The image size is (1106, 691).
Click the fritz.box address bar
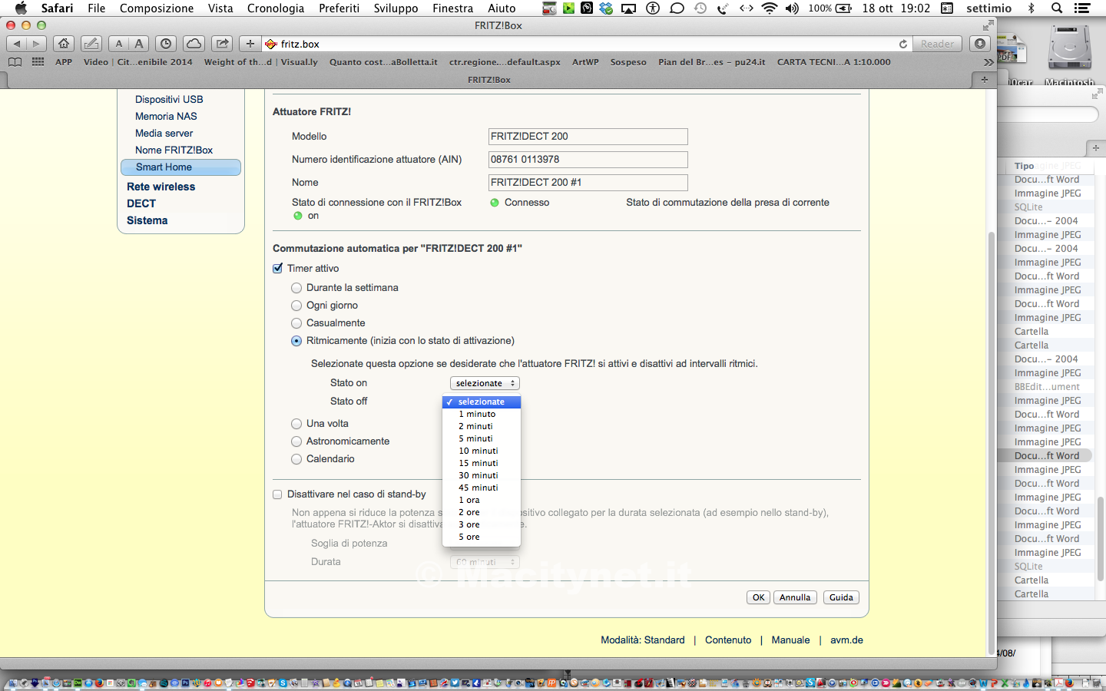[588, 44]
